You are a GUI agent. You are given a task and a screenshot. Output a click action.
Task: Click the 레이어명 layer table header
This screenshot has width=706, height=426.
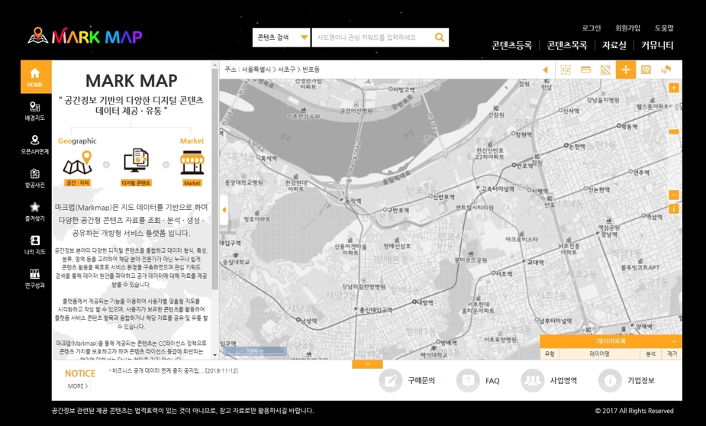tap(599, 354)
